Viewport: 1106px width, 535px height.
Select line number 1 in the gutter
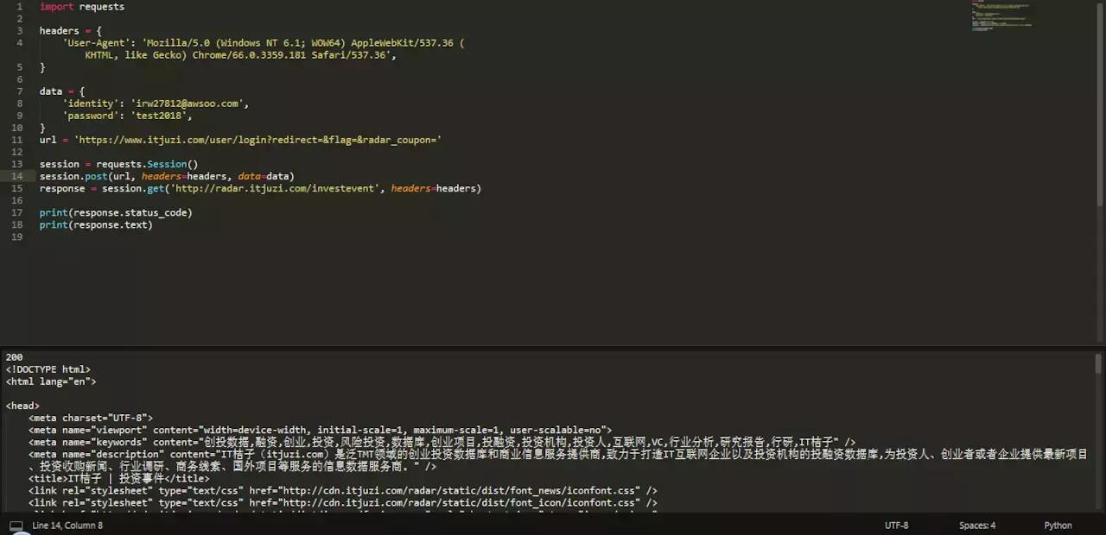[19, 6]
